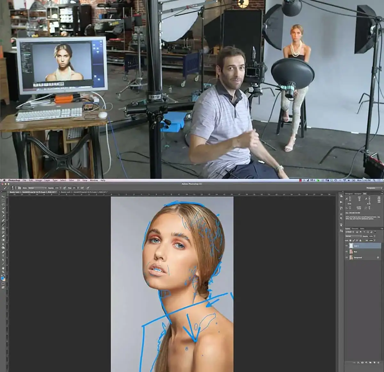This screenshot has height=372, width=384.
Task: Select the Dodge tool
Action: click(x=4, y=248)
